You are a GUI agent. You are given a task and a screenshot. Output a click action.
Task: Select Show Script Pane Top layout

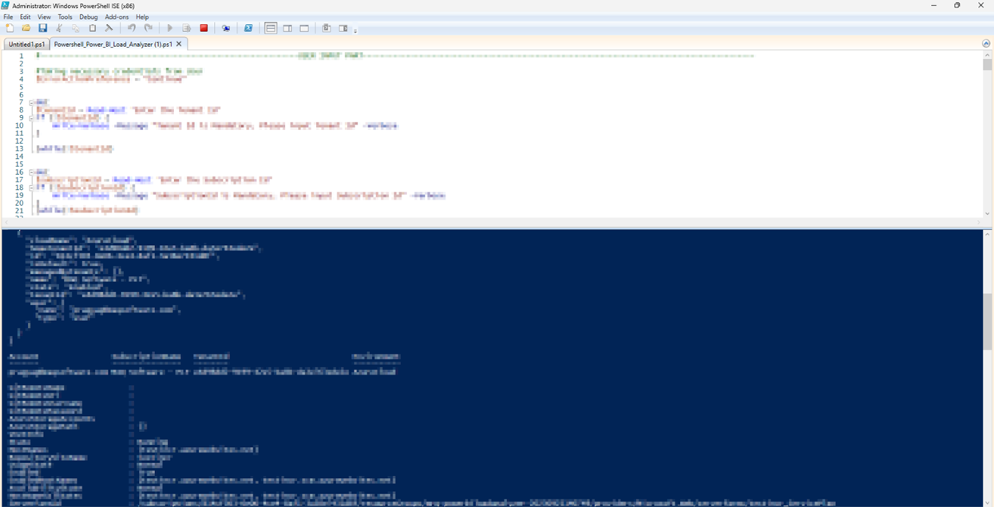tap(271, 28)
